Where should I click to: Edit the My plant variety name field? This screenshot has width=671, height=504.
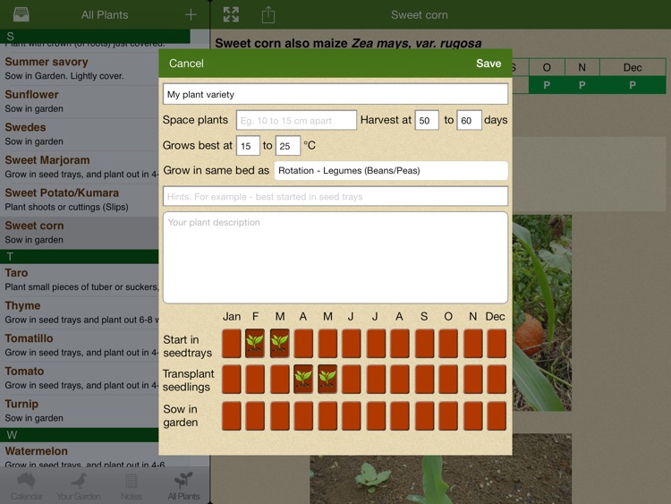point(335,94)
